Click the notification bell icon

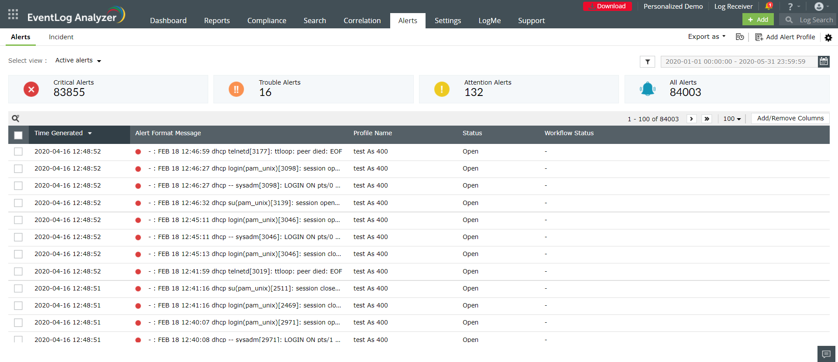[769, 7]
